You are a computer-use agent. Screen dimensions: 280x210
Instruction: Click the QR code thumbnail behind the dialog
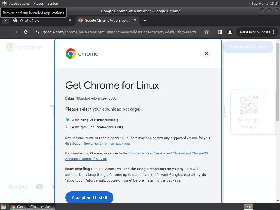pyautogui.click(x=249, y=105)
